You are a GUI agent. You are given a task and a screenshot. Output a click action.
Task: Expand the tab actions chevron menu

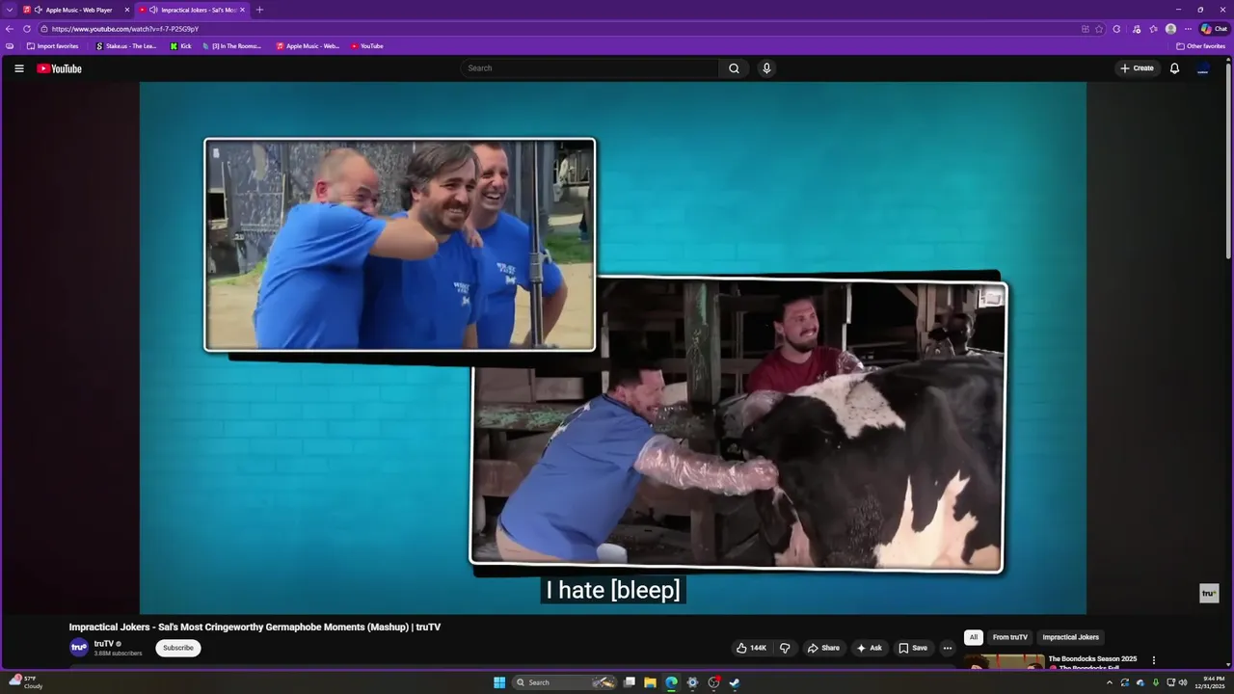tap(10, 10)
